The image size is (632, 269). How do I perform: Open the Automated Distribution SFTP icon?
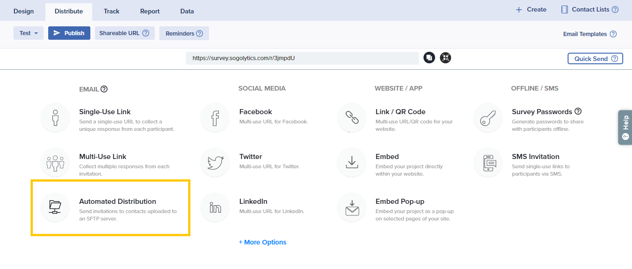coord(55,208)
